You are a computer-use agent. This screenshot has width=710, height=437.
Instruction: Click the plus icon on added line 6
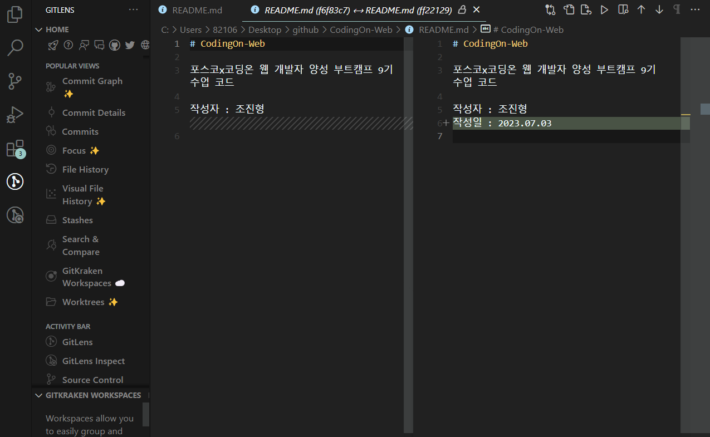(x=445, y=123)
